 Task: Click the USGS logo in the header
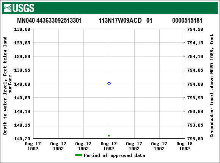(x=19, y=8)
